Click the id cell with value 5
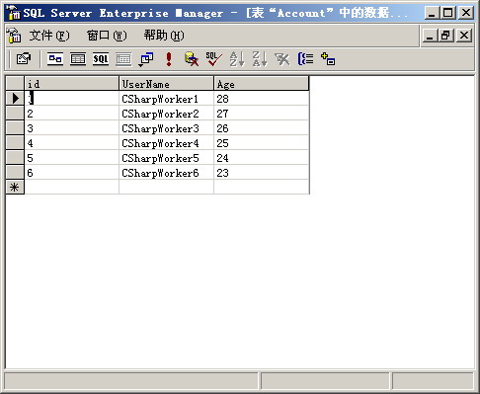 point(71,158)
